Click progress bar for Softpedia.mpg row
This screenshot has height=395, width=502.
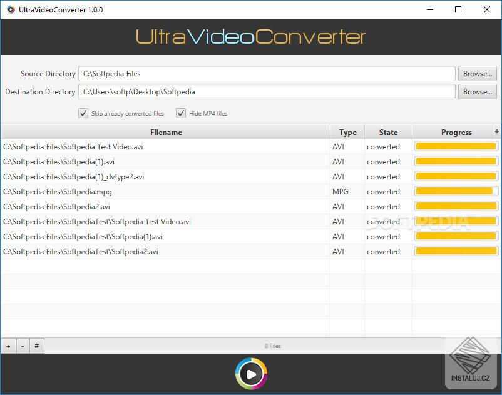click(456, 192)
